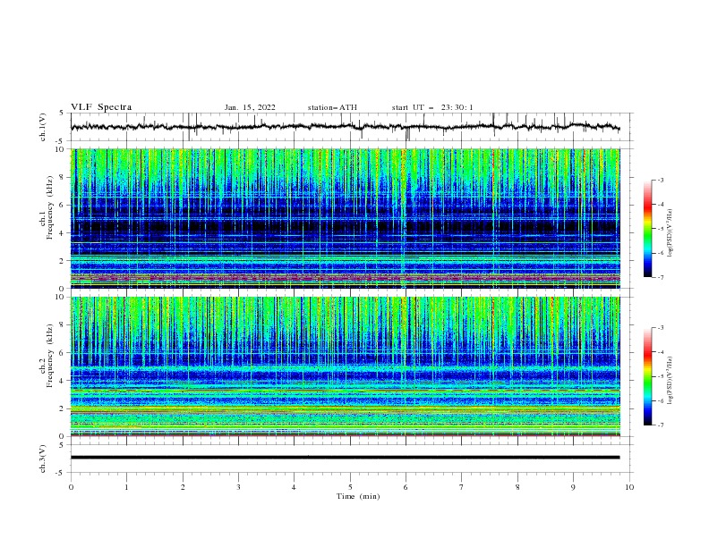Select the date text "Jan. 15, 2022"
709x547 pixels.
click(x=250, y=107)
